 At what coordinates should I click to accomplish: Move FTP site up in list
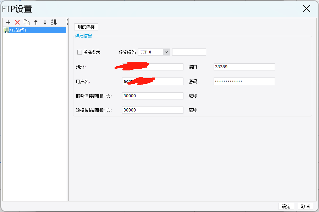tap(36, 22)
